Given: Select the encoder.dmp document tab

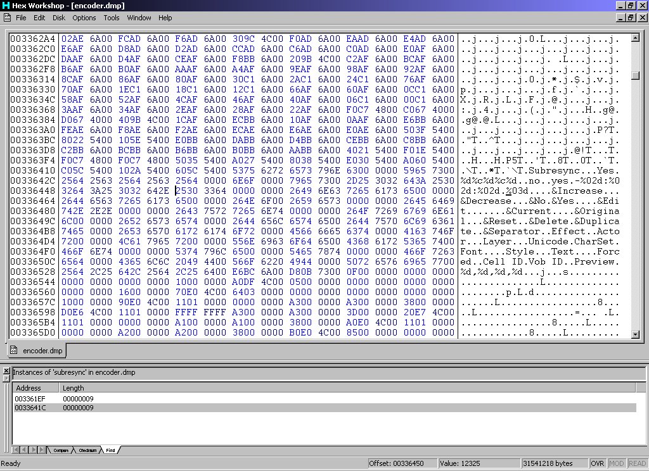Looking at the screenshot, I should click(x=37, y=351).
